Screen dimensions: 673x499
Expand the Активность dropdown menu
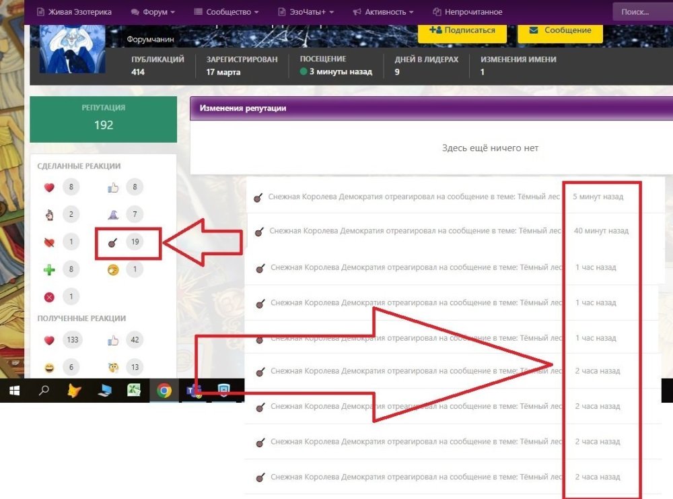pos(383,12)
